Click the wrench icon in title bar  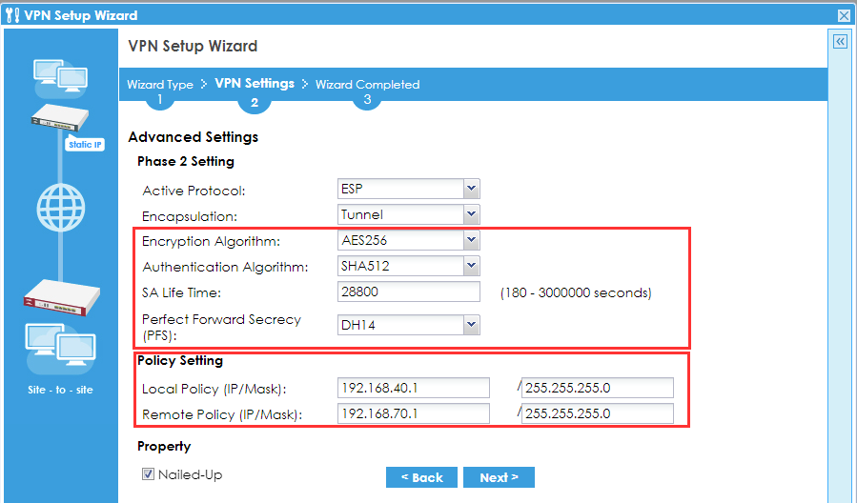tap(12, 15)
